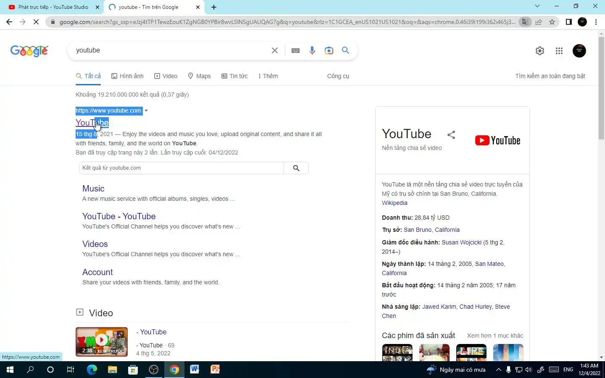The width and height of the screenshot is (605, 378).
Task: Open the Music sitelink
Action: pyautogui.click(x=93, y=189)
